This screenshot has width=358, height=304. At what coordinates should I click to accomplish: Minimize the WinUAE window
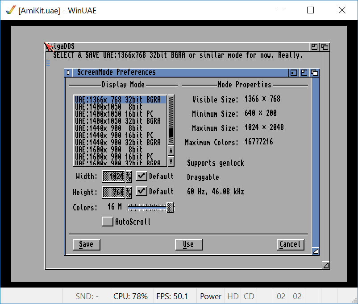(279, 10)
